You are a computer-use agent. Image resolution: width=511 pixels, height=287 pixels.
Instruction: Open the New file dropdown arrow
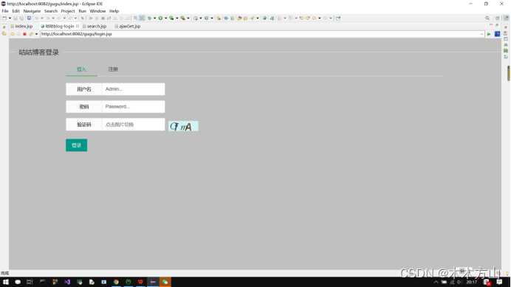pyautogui.click(x=10, y=18)
